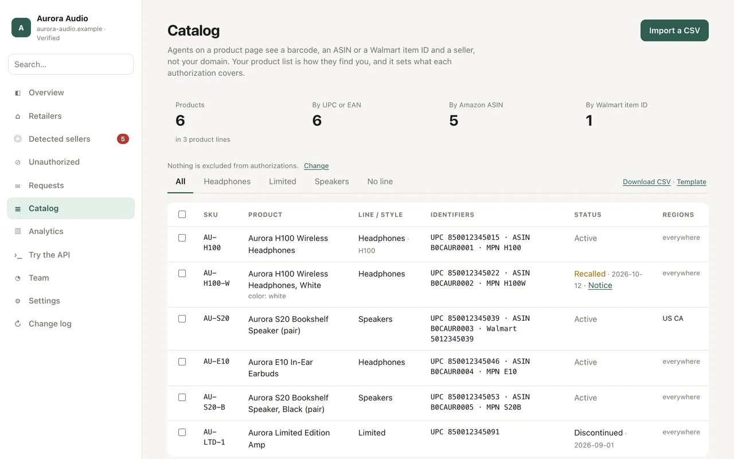This screenshot has width=734, height=459.
Task: Open Retailers in the sidebar
Action: click(71, 116)
